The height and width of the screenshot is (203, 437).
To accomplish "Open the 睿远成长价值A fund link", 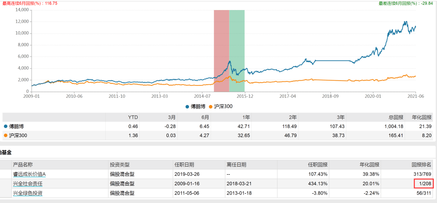I will pyautogui.click(x=29, y=174).
